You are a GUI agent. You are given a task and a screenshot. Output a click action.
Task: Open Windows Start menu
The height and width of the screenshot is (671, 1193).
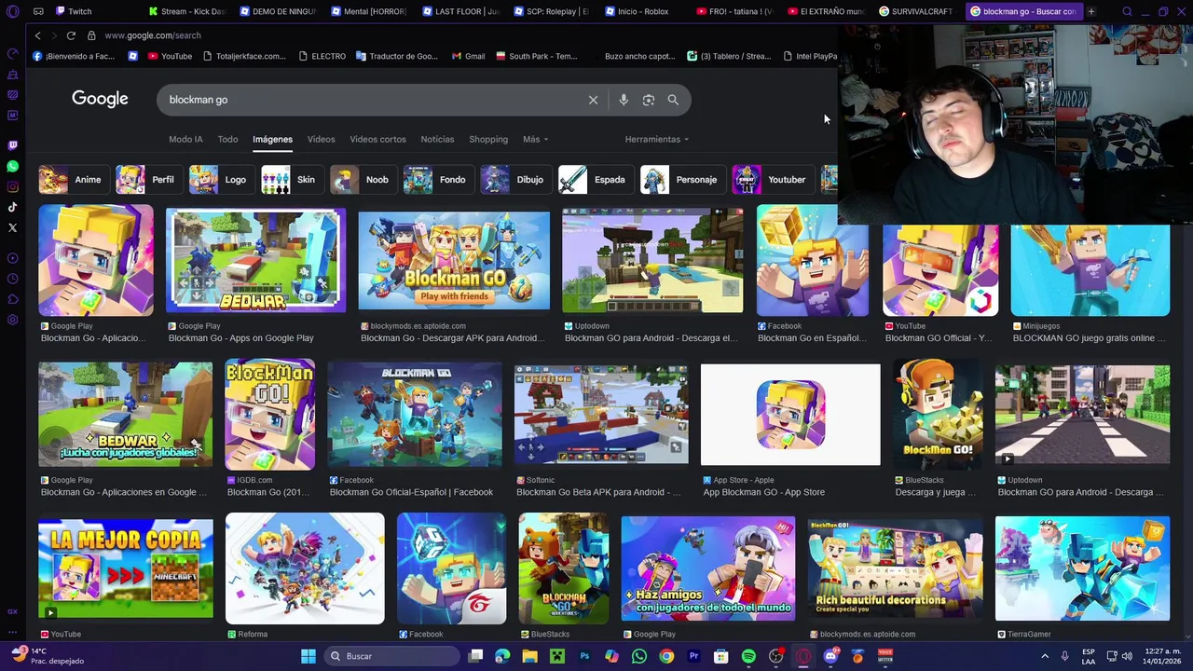tap(308, 656)
